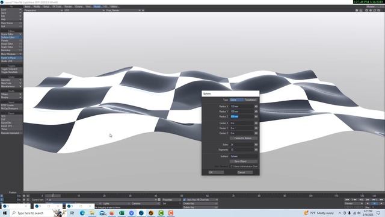The height and width of the screenshot is (217, 385).
Task: Confirm the Sphere dialog with OK
Action: pos(216,172)
